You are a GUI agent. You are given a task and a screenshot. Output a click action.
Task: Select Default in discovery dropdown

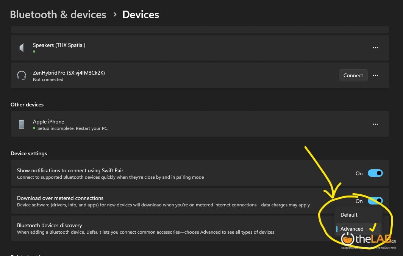pyautogui.click(x=349, y=215)
